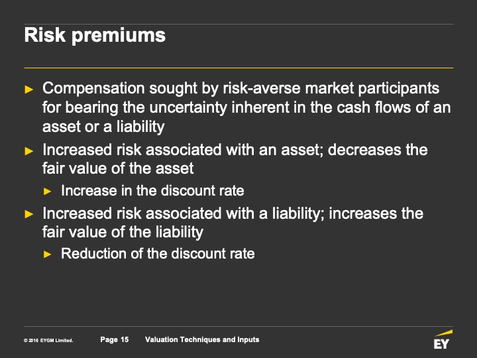Click the bullet arrow beside 'Compensation sought'
This screenshot has width=477, height=358.
pyautogui.click(x=28, y=89)
